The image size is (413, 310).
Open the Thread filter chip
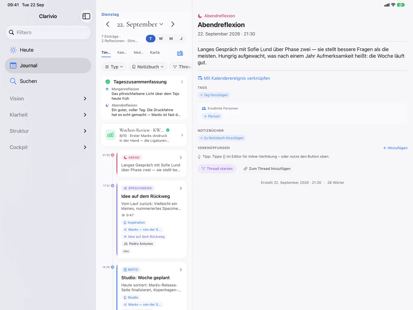click(181, 67)
